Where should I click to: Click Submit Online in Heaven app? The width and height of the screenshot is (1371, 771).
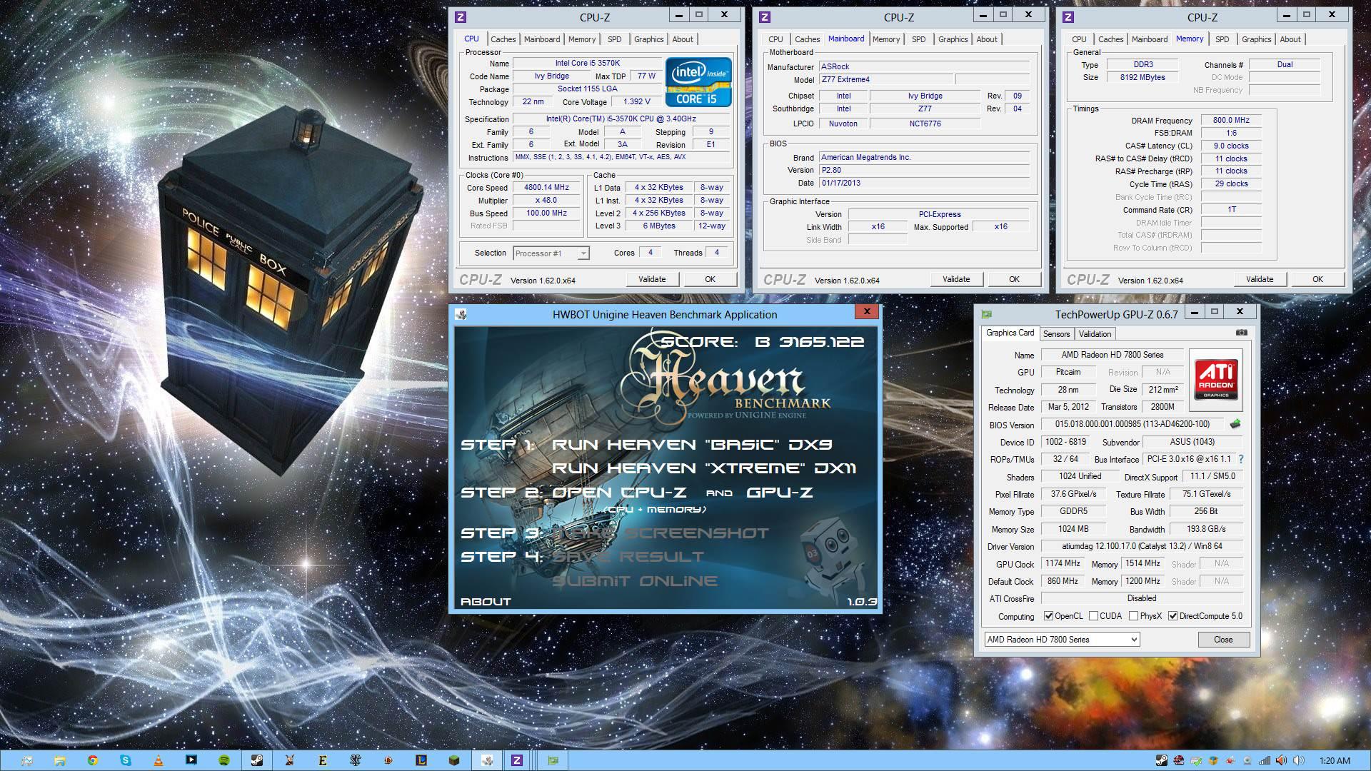[635, 581]
